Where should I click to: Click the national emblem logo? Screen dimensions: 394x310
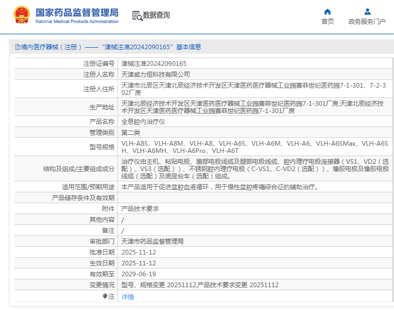coord(22,15)
